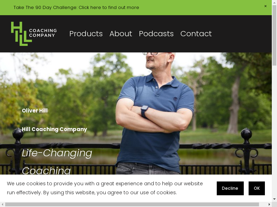The width and height of the screenshot is (277, 207).
Task: Open the Podcasts page
Action: point(156,33)
